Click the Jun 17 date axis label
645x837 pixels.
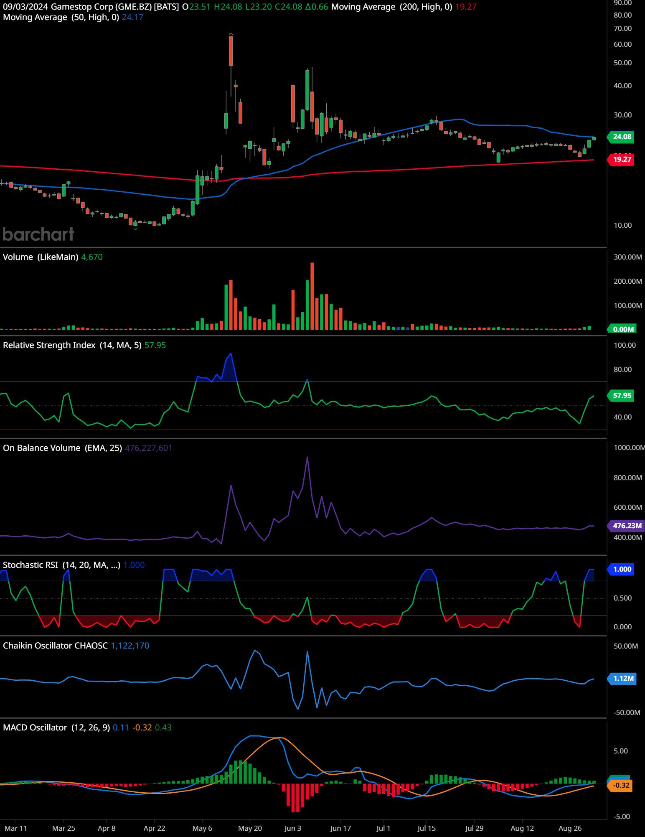340,828
